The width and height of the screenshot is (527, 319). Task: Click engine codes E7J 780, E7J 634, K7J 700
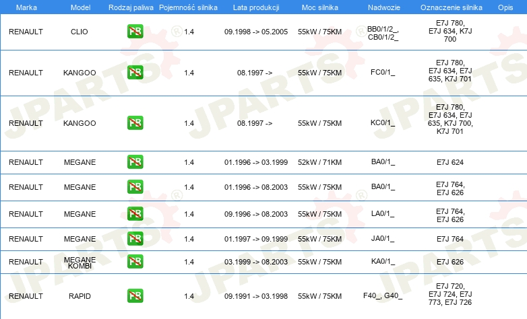click(x=450, y=31)
